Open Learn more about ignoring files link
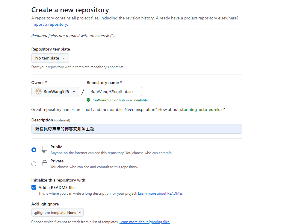The width and height of the screenshot is (287, 224). click(x=145, y=222)
